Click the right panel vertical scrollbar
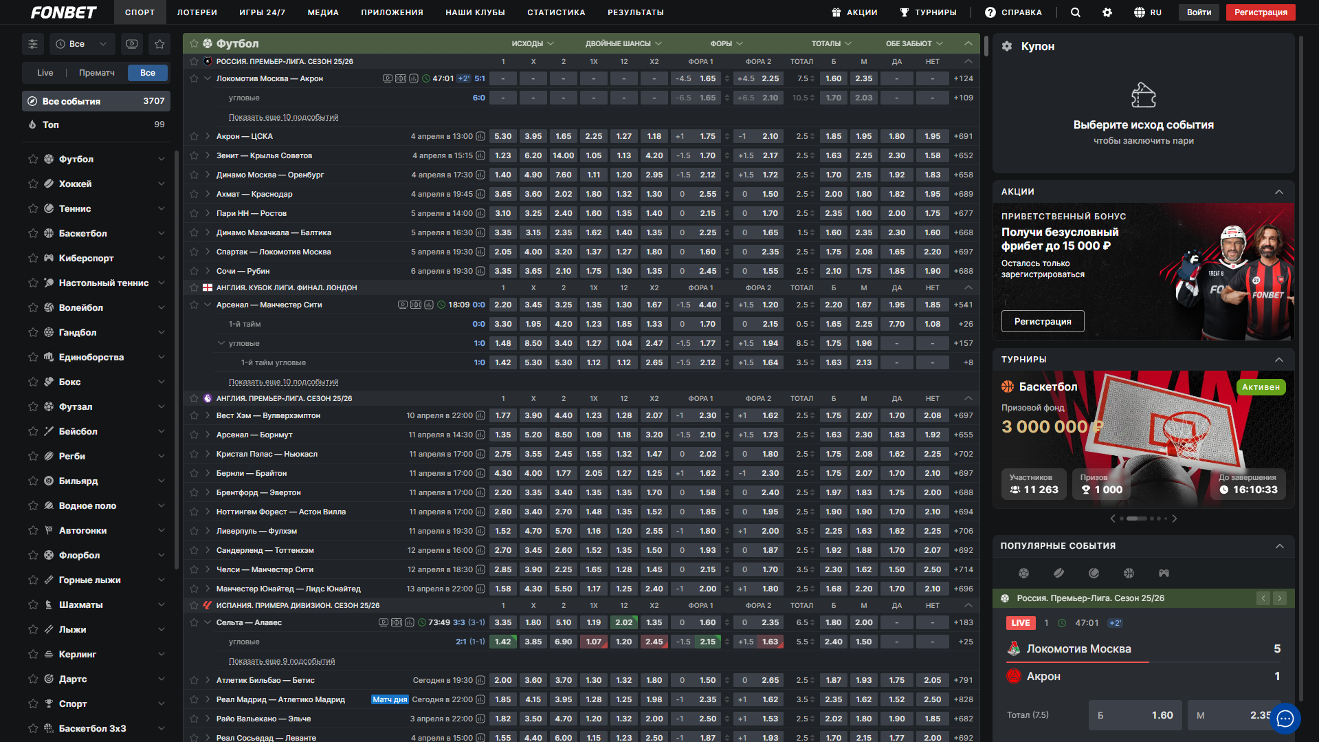The height and width of the screenshot is (742, 1319). click(x=1300, y=368)
